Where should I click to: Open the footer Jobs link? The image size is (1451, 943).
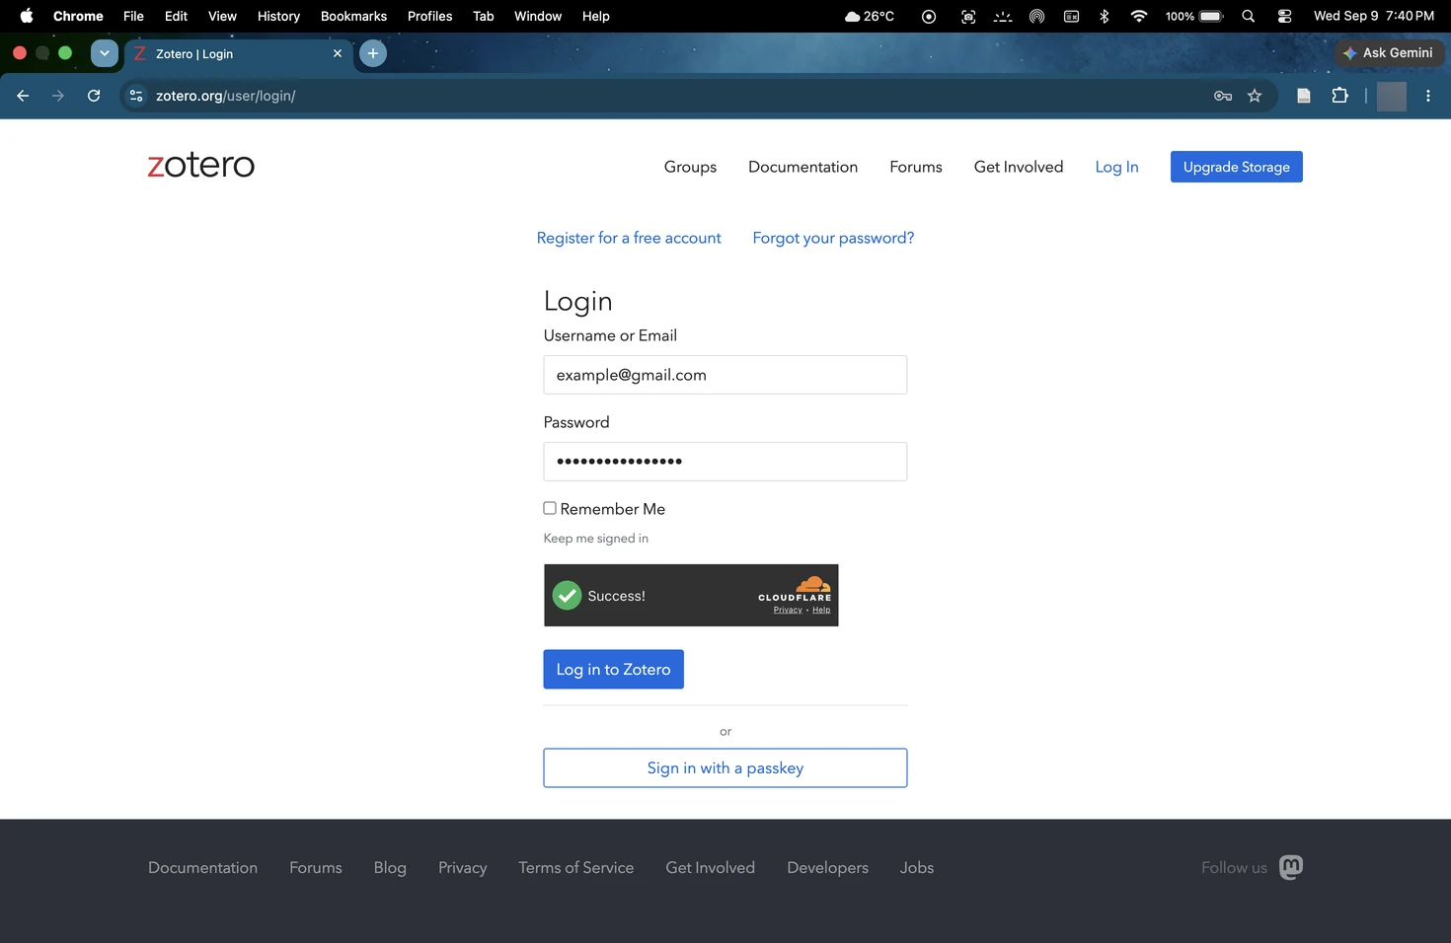tap(916, 867)
